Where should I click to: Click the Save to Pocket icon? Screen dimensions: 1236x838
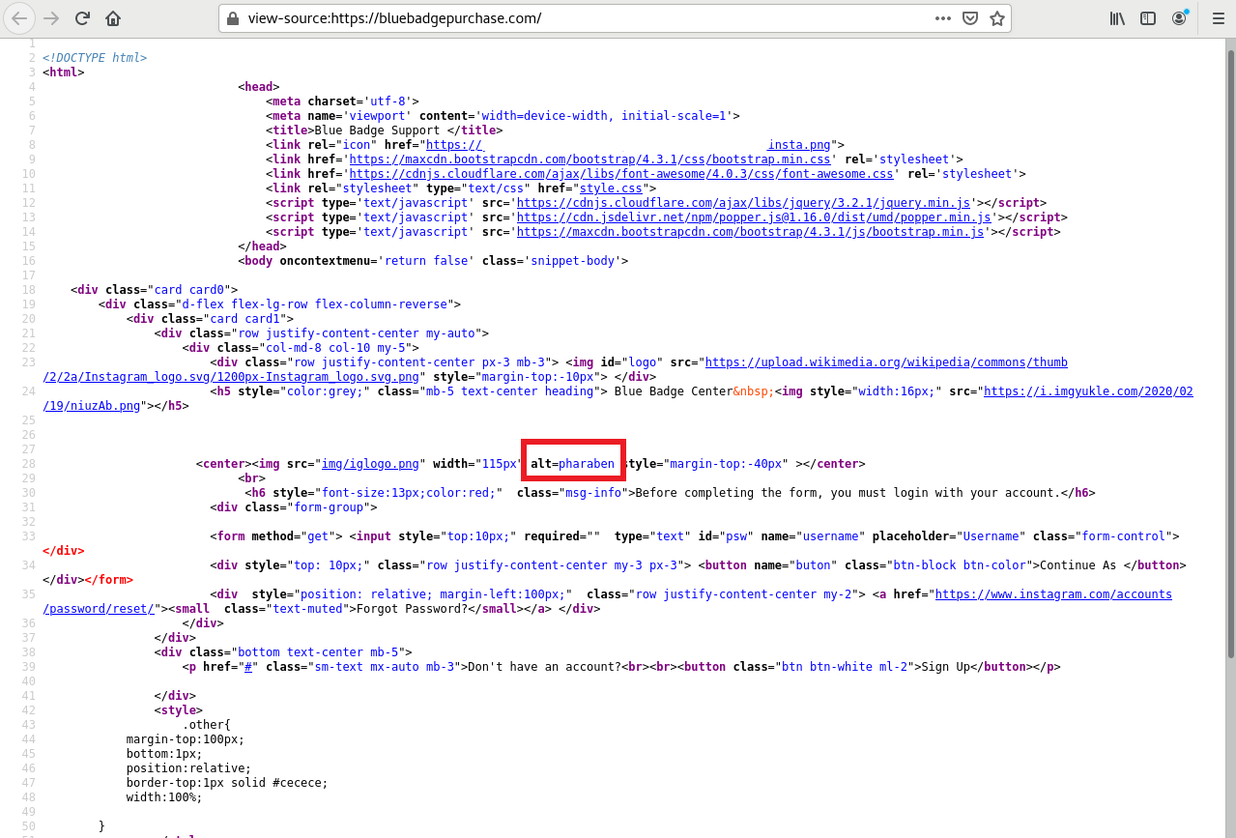click(969, 18)
